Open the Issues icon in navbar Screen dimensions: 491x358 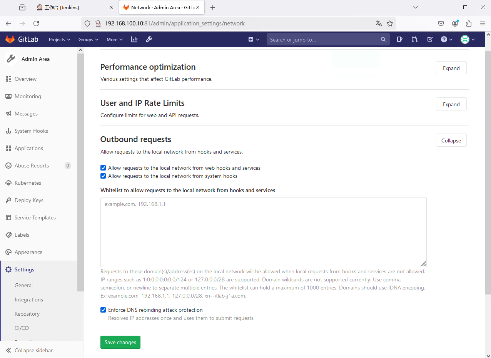coord(400,39)
